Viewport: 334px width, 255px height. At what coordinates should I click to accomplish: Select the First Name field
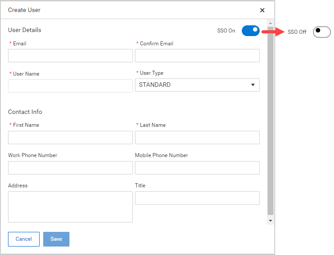click(70, 138)
